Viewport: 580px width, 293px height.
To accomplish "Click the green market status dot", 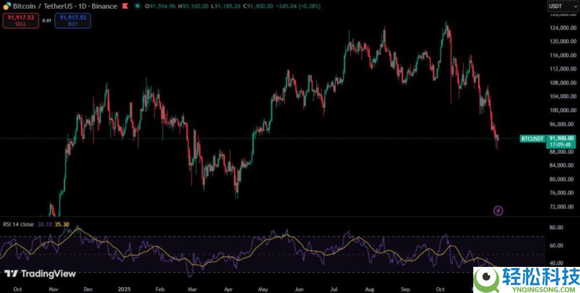I will (x=137, y=6).
